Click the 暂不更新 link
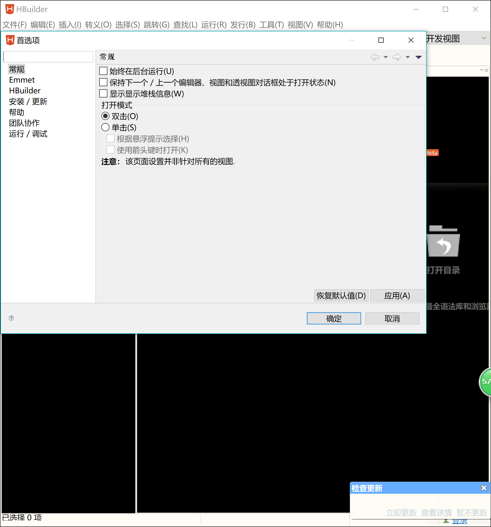Image resolution: width=491 pixels, height=527 pixels. click(472, 512)
